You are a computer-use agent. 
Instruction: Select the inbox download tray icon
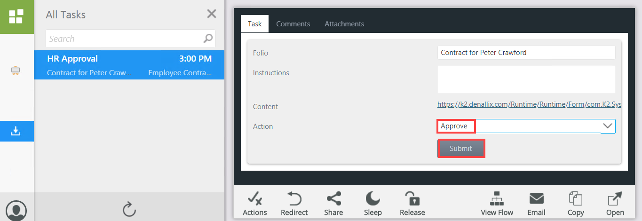pos(16,131)
